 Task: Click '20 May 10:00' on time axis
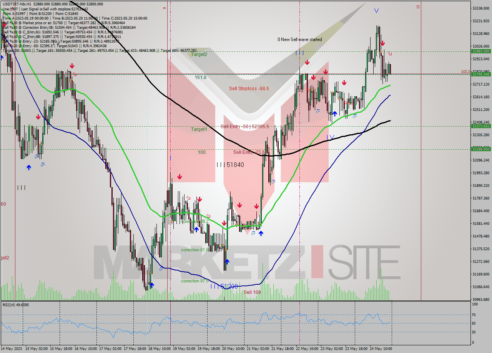(233, 348)
